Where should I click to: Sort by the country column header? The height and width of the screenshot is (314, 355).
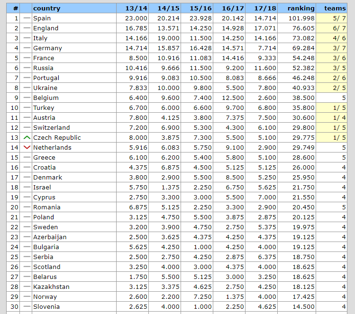click(x=46, y=8)
